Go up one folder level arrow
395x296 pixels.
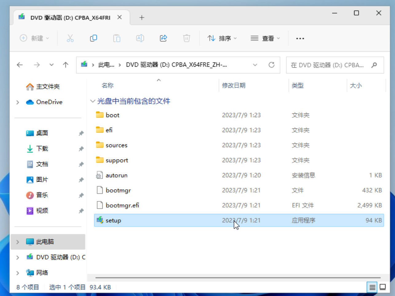[x=65, y=65]
